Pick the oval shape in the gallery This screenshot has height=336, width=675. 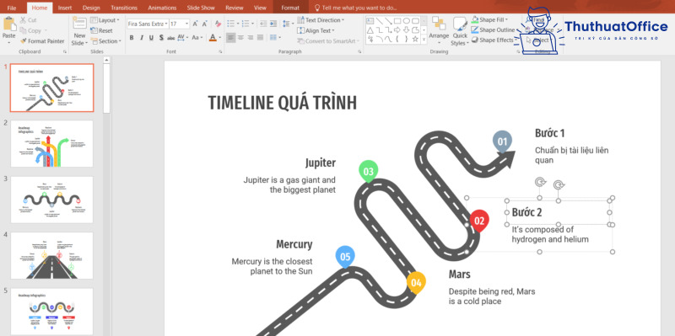407,20
